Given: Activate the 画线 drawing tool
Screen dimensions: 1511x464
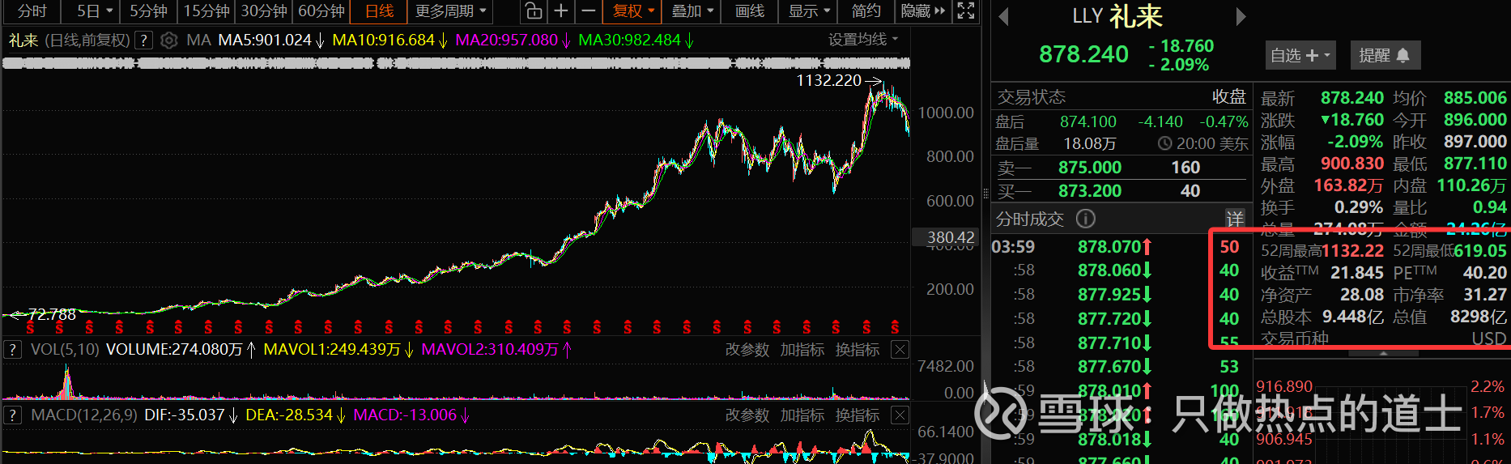Looking at the screenshot, I should click(750, 11).
